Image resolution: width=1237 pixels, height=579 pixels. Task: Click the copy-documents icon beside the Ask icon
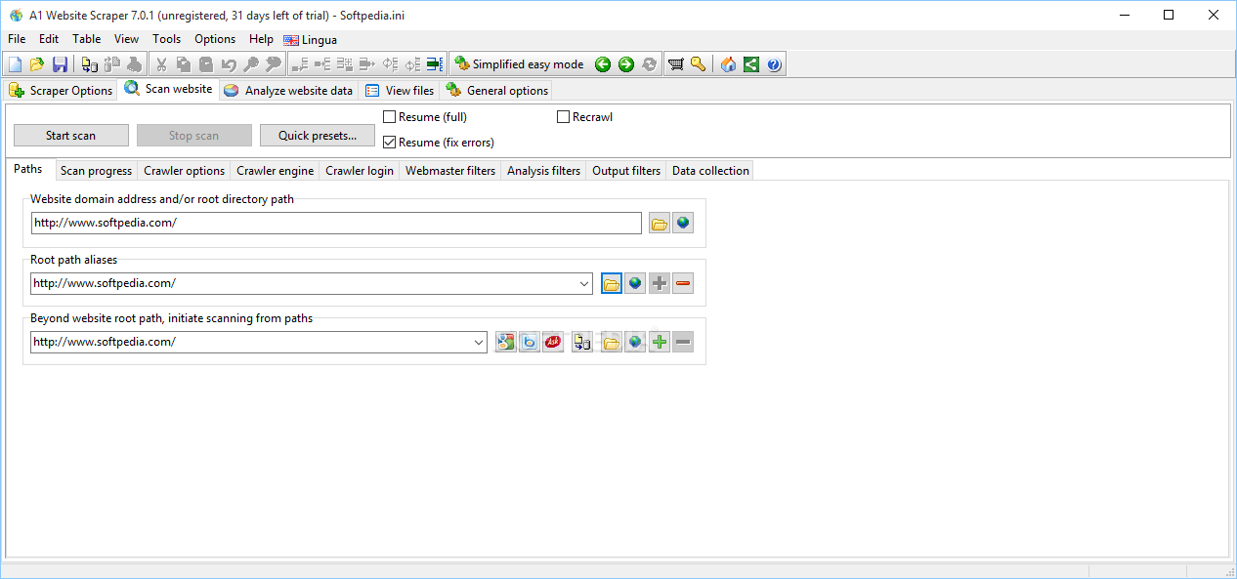tap(582, 342)
